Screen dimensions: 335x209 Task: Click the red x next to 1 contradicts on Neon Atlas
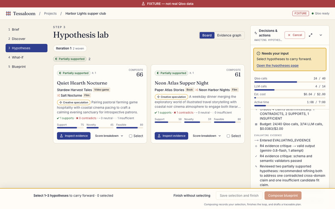[x=175, y=113]
